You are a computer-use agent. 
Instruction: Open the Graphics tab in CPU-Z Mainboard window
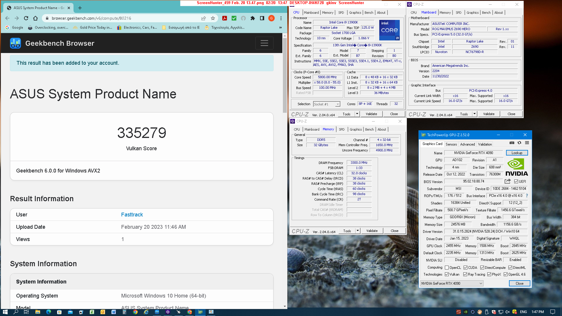click(x=472, y=13)
